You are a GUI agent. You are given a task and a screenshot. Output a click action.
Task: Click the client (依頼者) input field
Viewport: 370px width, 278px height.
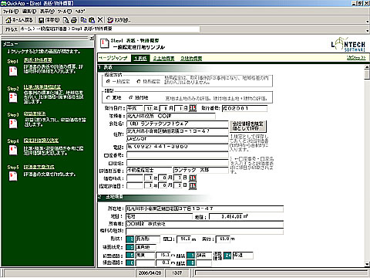(171, 116)
